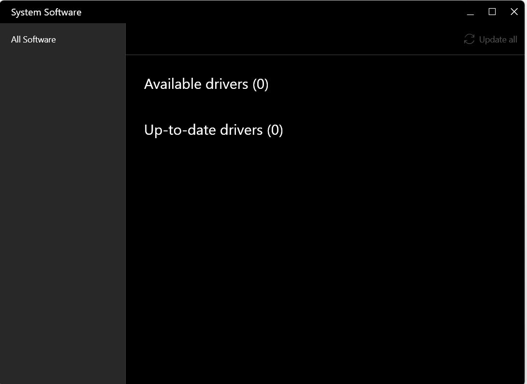The image size is (527, 384).
Task: Maximize the System Software window
Action: (492, 12)
